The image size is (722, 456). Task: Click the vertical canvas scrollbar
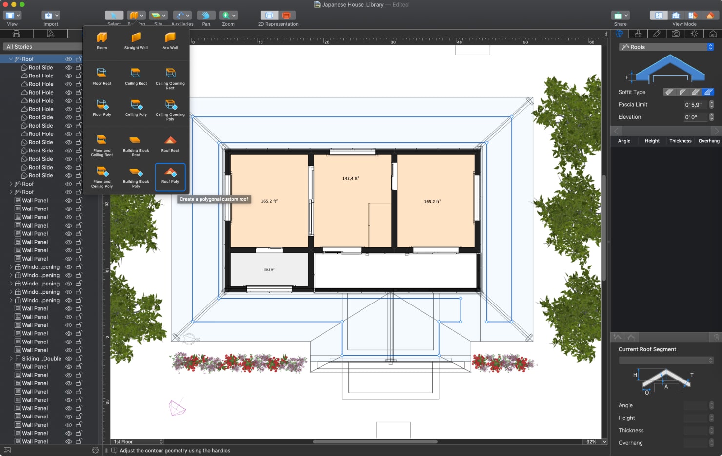pyautogui.click(x=604, y=228)
